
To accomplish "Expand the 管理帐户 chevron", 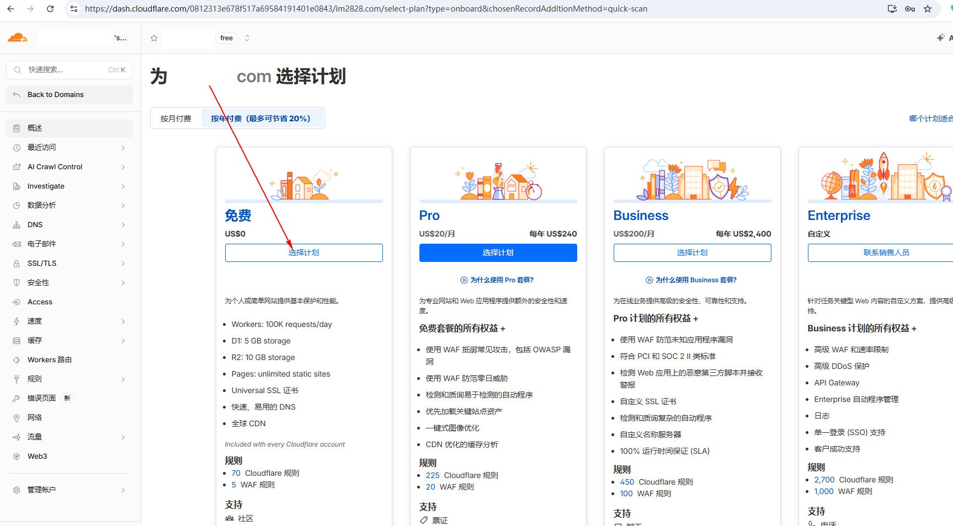I will [x=123, y=490].
